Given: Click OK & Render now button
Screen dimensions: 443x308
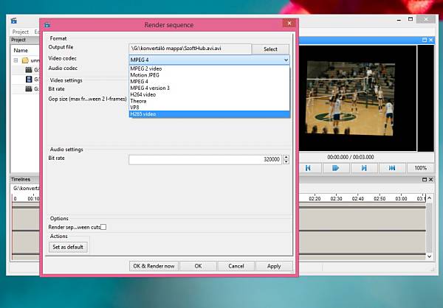Looking at the screenshot, I should [x=154, y=266].
